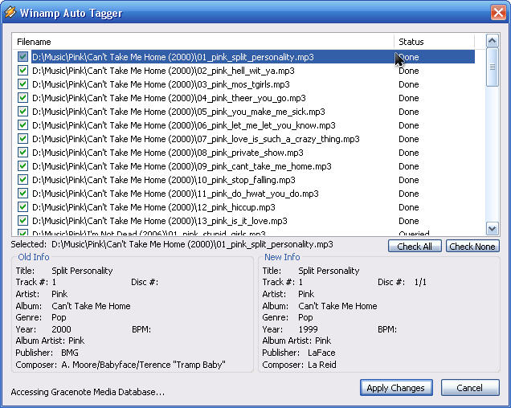Select the 10_pink_stop_falling.mp3 filename row
The image size is (511, 408).
coord(164,180)
